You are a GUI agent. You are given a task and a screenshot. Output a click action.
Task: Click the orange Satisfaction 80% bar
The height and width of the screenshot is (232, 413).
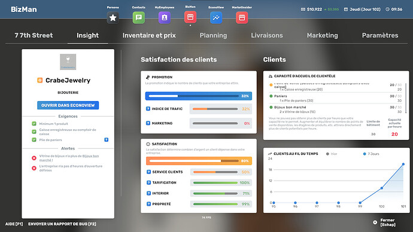[199, 161]
